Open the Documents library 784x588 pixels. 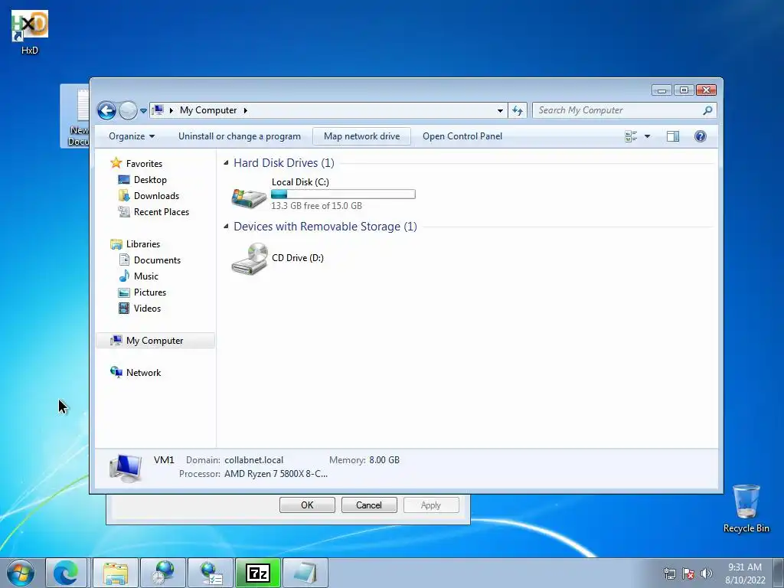point(157,260)
